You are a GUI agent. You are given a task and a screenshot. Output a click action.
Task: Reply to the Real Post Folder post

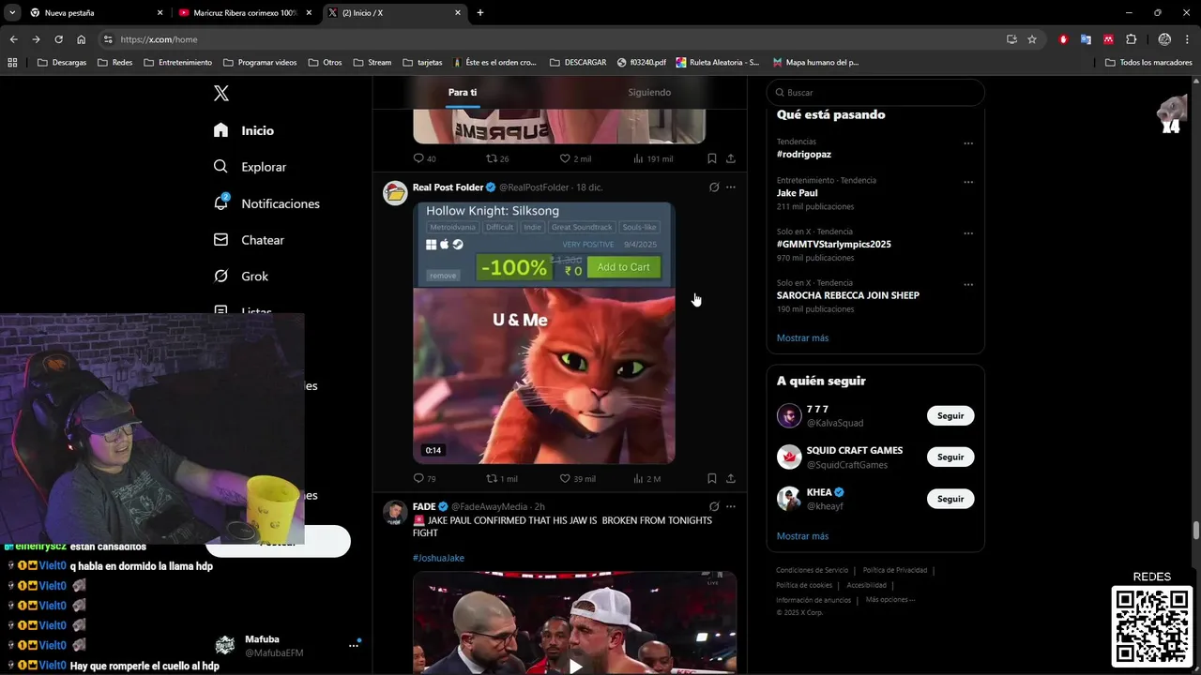tap(425, 478)
